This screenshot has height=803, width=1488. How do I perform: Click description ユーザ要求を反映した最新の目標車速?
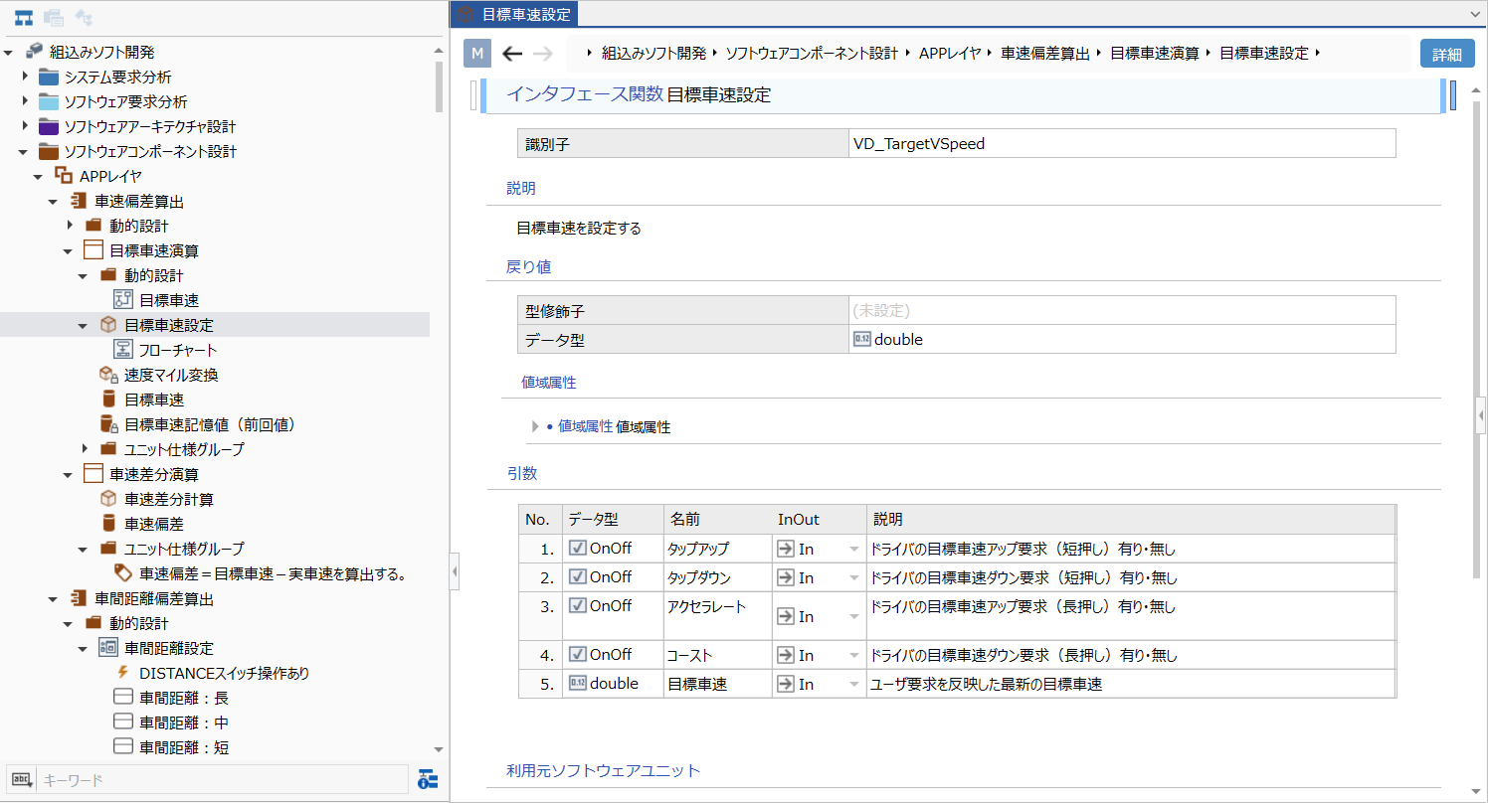(987, 684)
